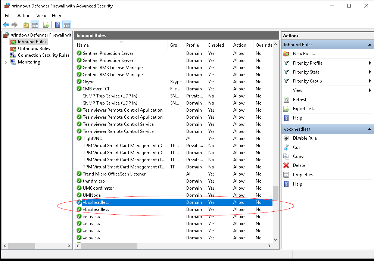The height and width of the screenshot is (261, 374).
Task: Click the green check icon beside TightVNC
Action: click(79, 139)
